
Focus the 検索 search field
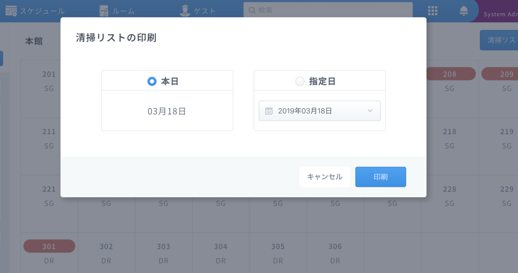click(328, 10)
